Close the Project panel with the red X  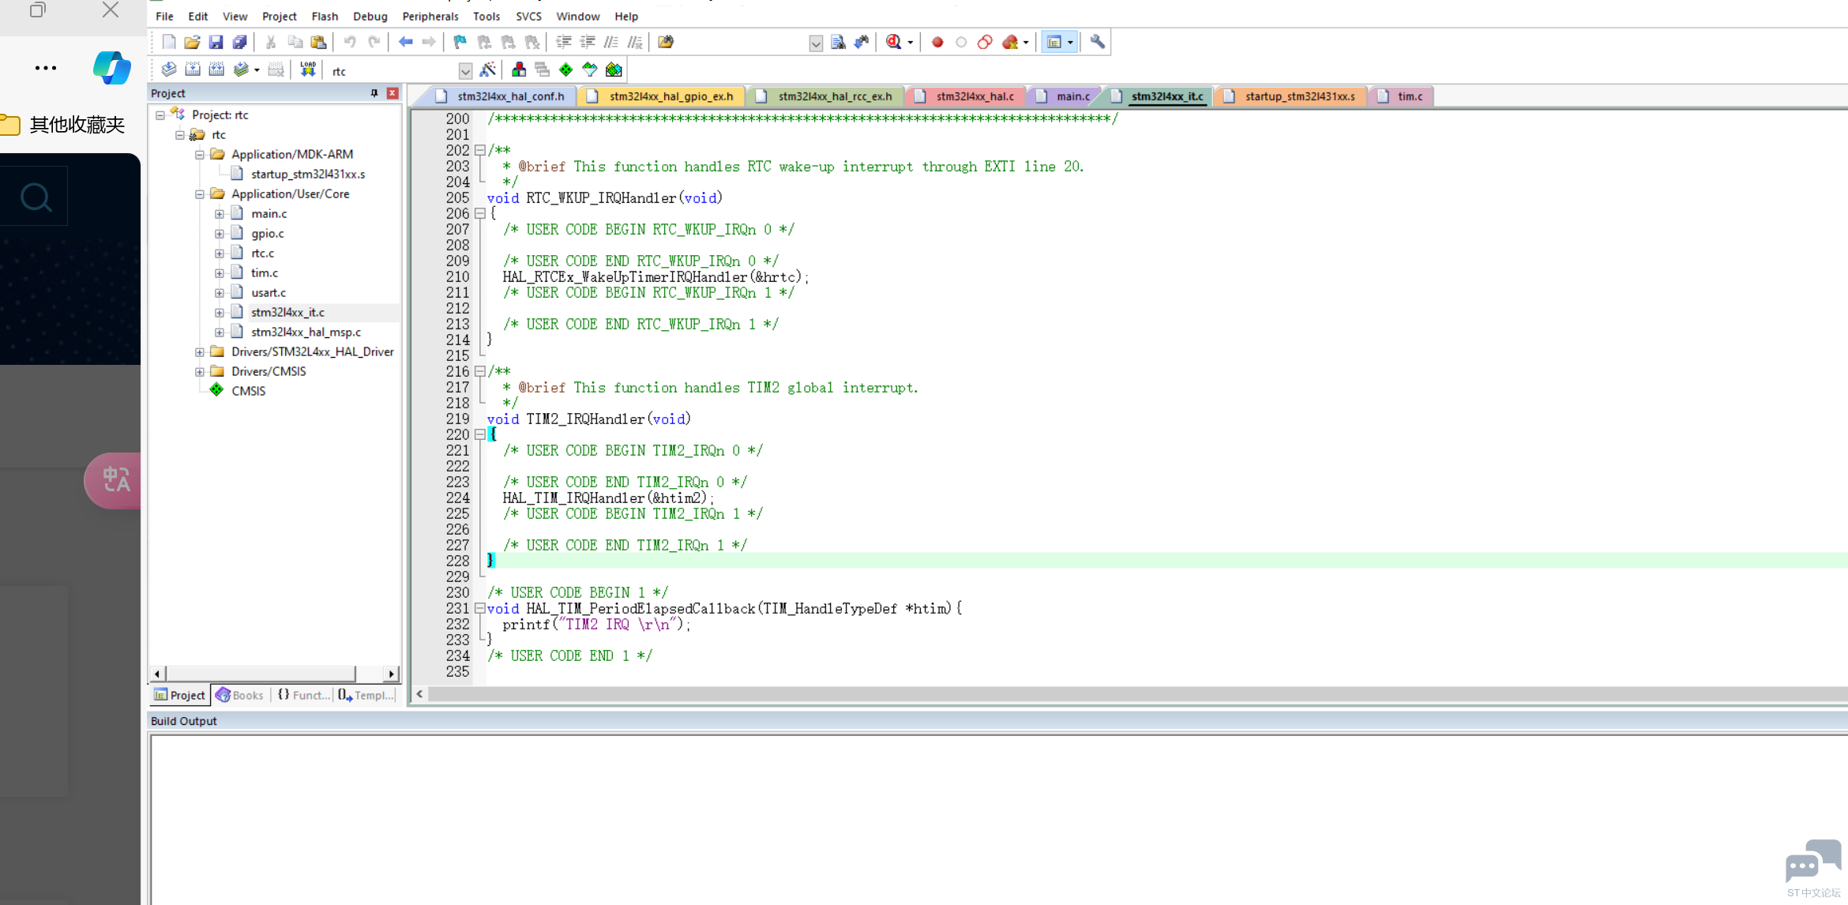point(393,93)
